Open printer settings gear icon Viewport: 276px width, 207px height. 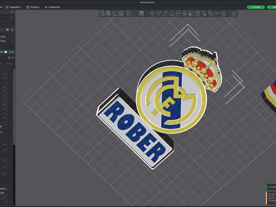click(x=12, y=12)
